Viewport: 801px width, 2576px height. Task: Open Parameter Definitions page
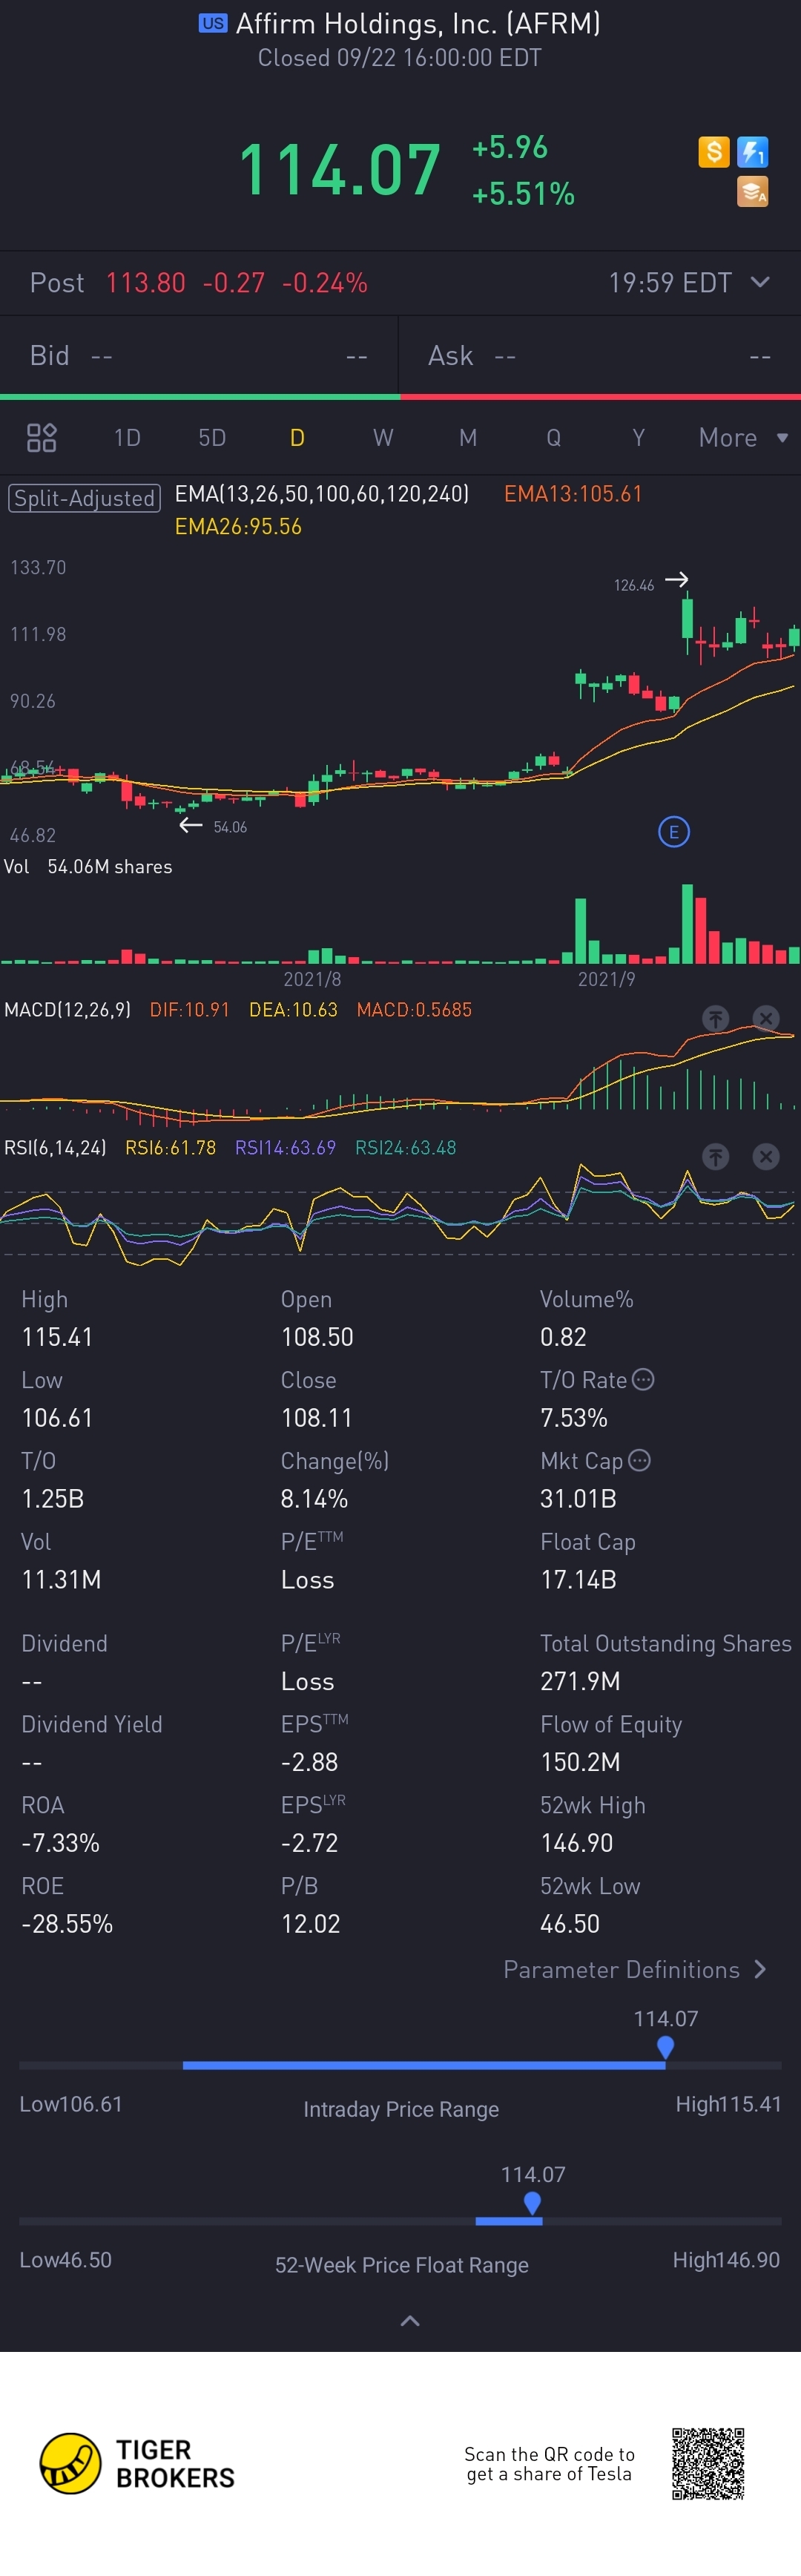click(x=635, y=1969)
